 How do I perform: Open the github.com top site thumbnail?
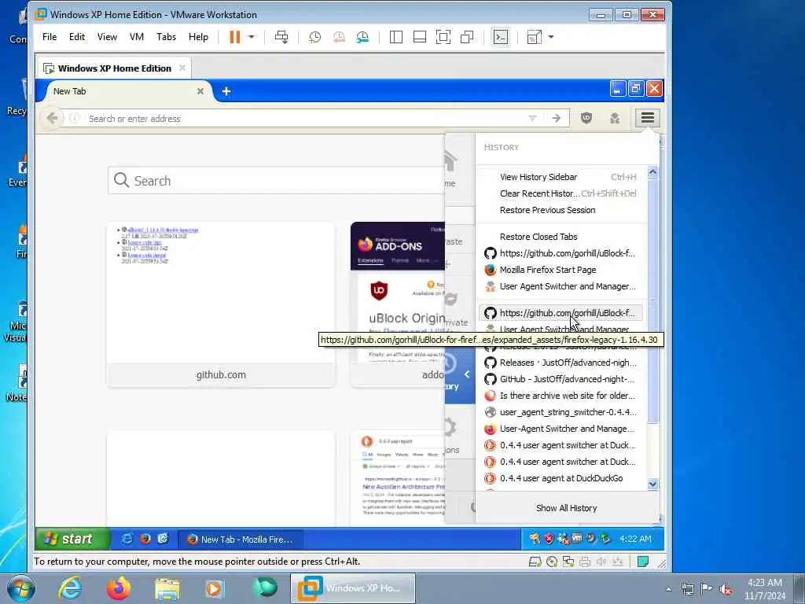[x=221, y=304]
